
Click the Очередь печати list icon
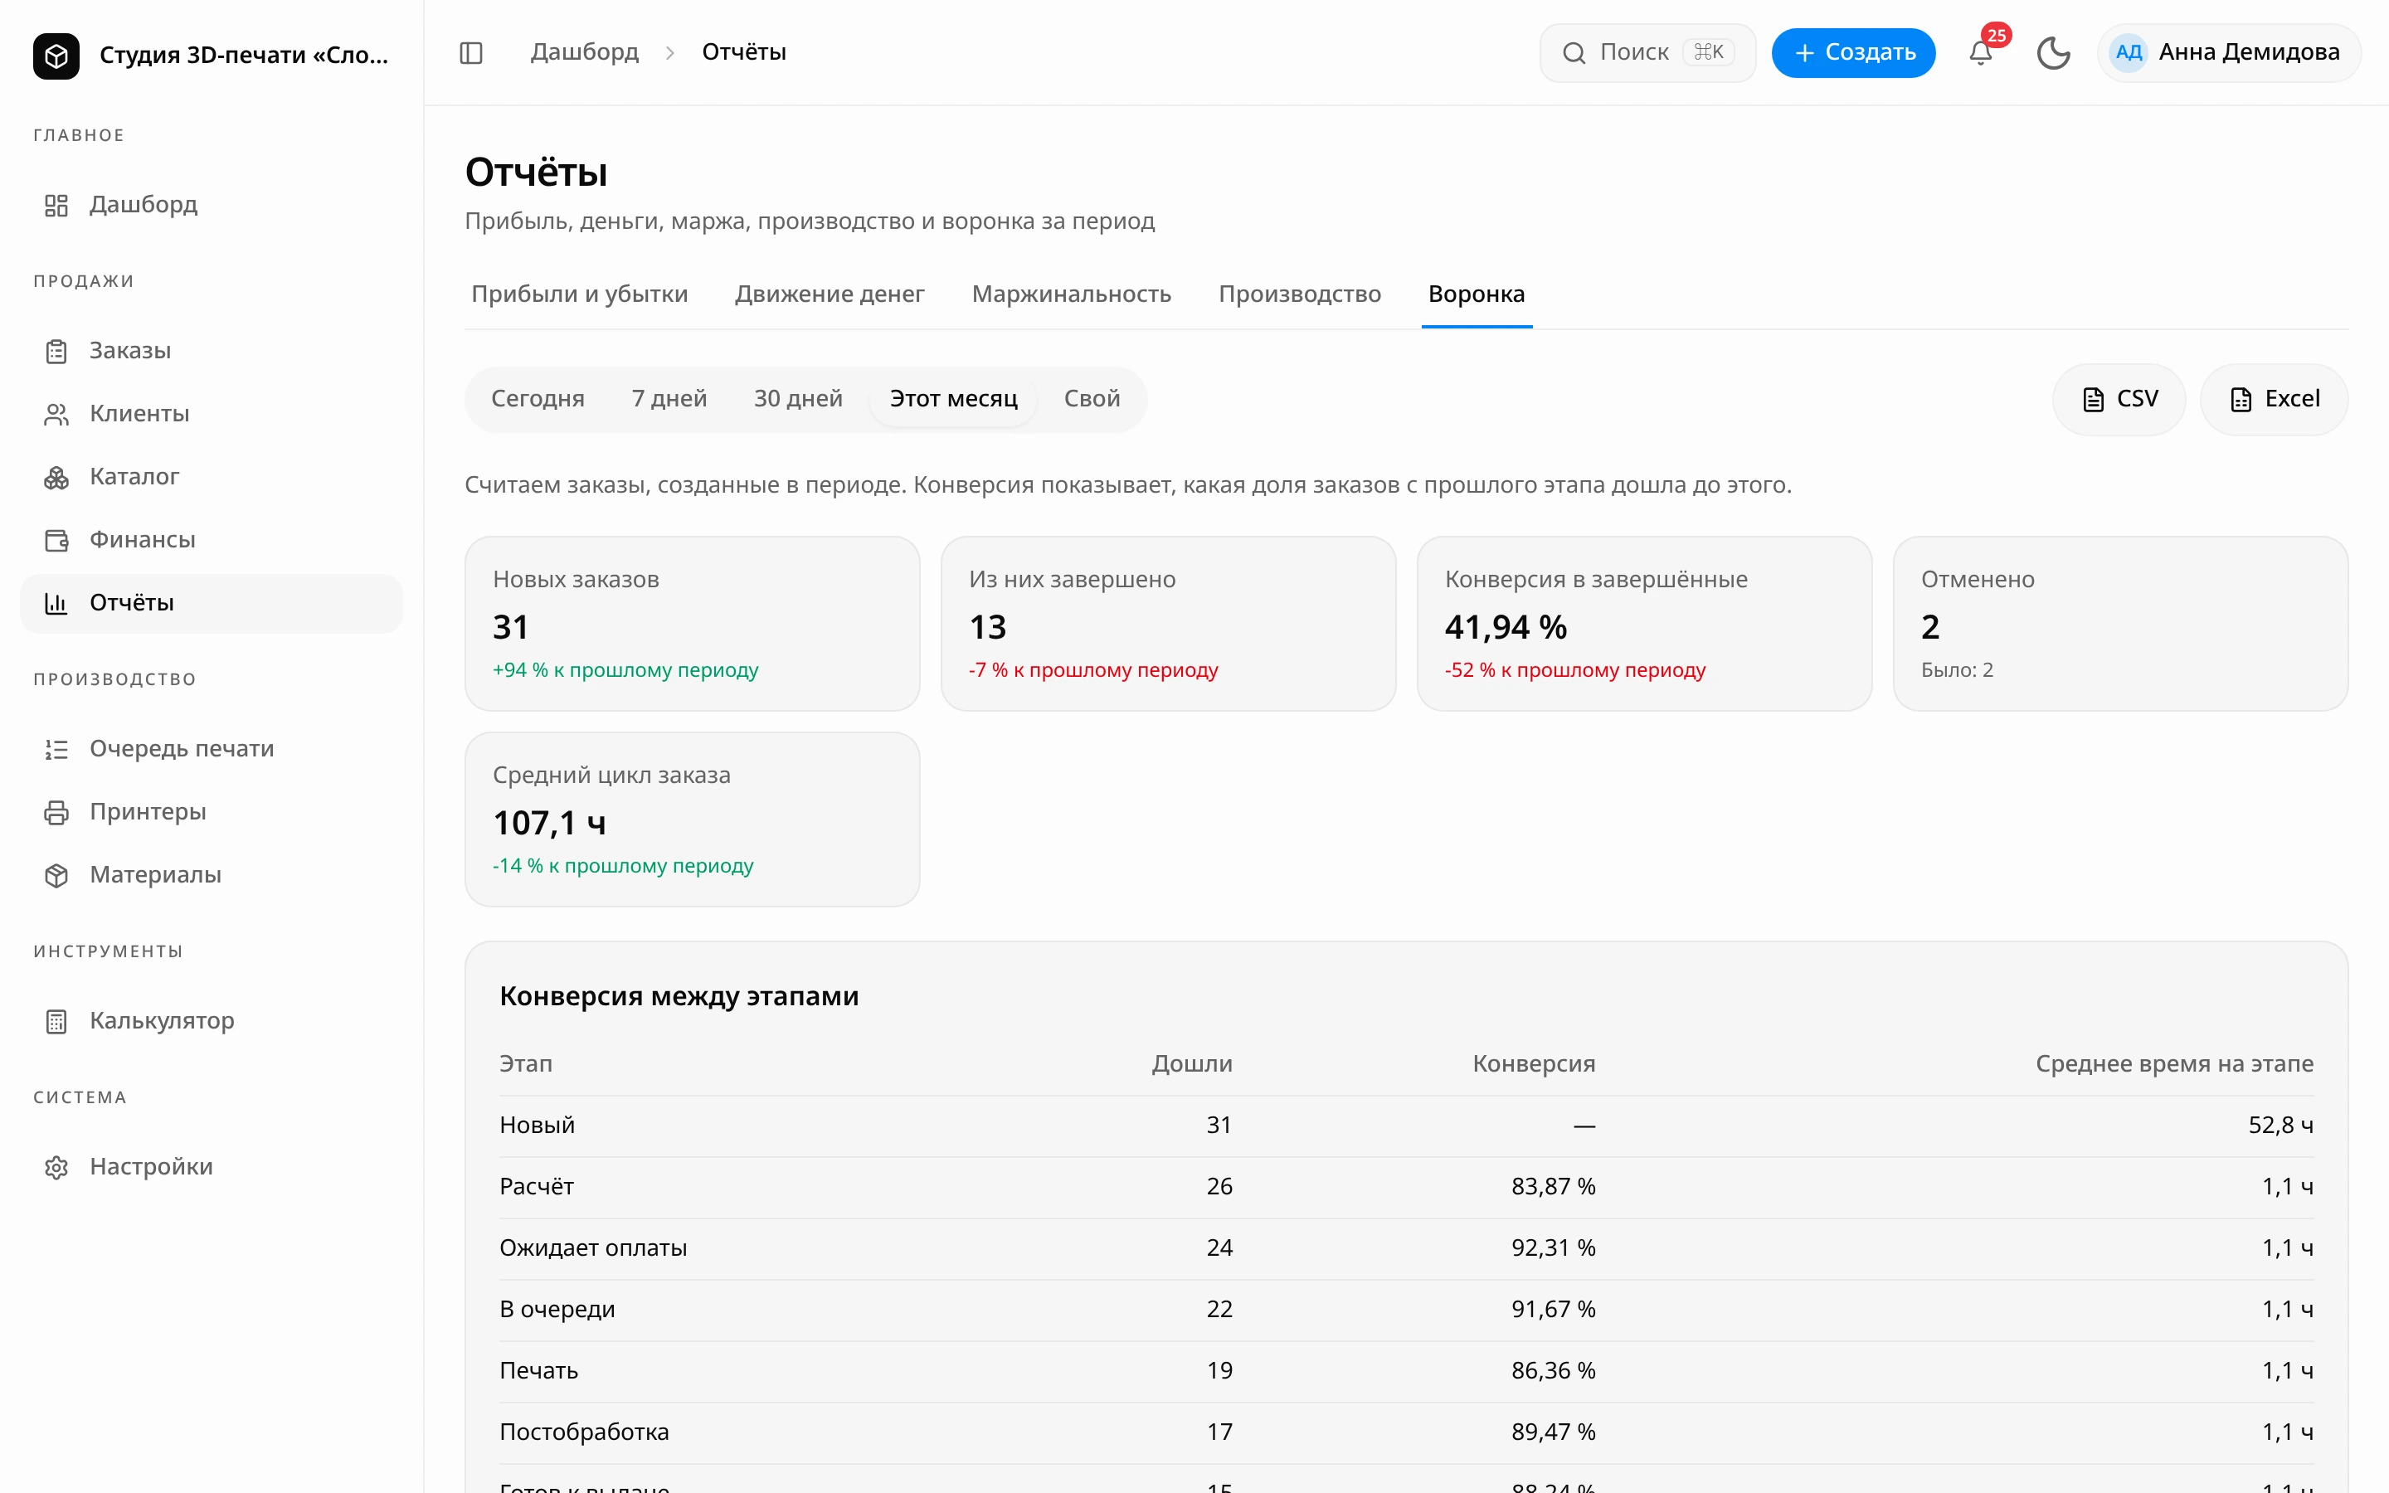(56, 750)
